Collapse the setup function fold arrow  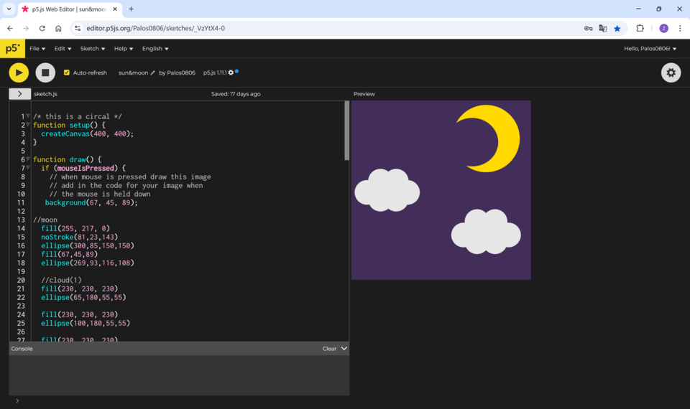pyautogui.click(x=28, y=125)
